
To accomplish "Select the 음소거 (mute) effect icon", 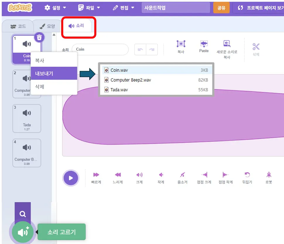I will pos(182,177).
